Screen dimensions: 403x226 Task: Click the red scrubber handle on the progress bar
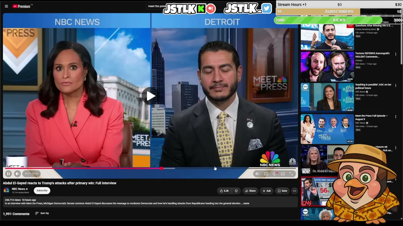pyautogui.click(x=162, y=169)
